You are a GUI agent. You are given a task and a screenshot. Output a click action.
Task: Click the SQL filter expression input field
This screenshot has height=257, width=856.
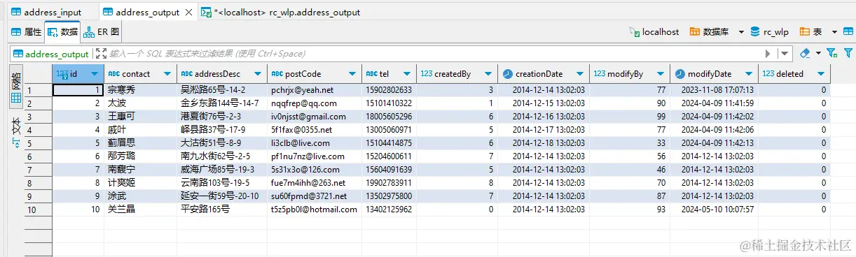(x=434, y=54)
